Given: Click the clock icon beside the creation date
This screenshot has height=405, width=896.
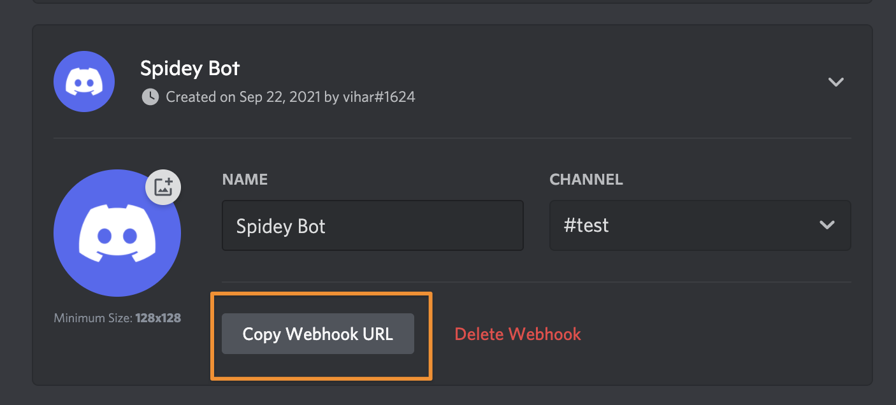Looking at the screenshot, I should tap(150, 97).
